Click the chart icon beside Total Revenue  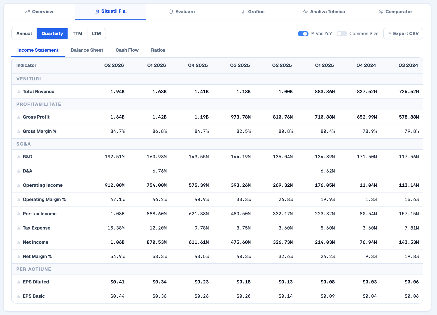click(x=18, y=92)
